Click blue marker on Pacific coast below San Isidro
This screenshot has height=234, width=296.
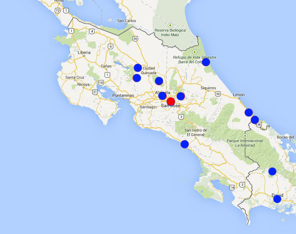(x=185, y=144)
